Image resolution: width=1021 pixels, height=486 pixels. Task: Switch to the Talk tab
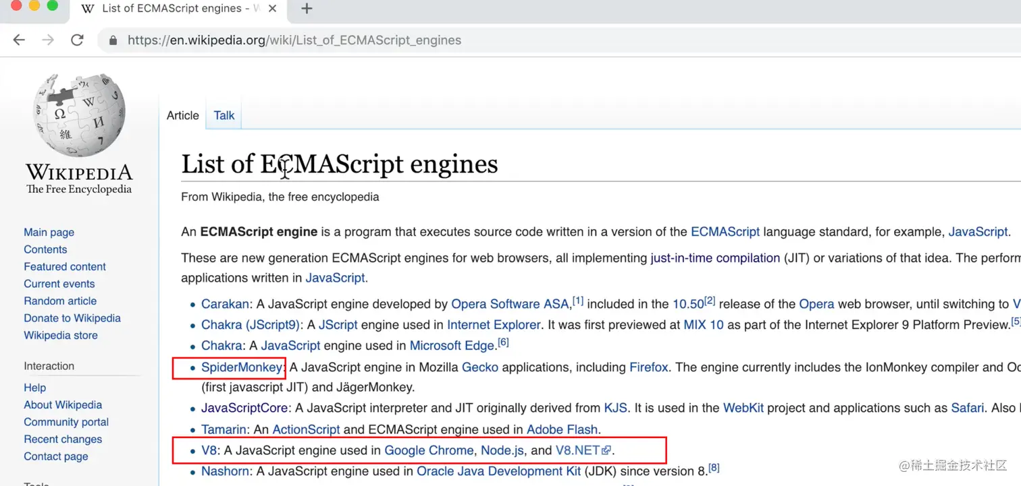pyautogui.click(x=224, y=115)
